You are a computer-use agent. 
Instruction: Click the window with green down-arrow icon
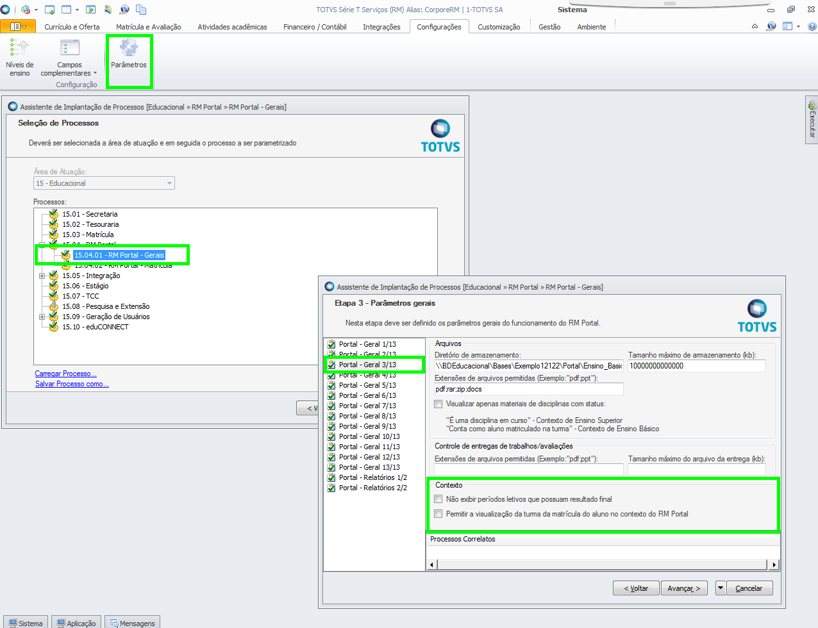49,10
